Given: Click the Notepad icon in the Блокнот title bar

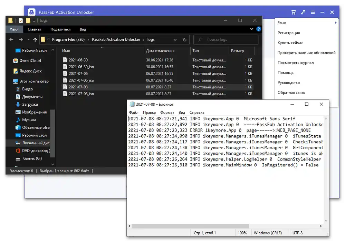Looking at the screenshot, I should pos(132,104).
